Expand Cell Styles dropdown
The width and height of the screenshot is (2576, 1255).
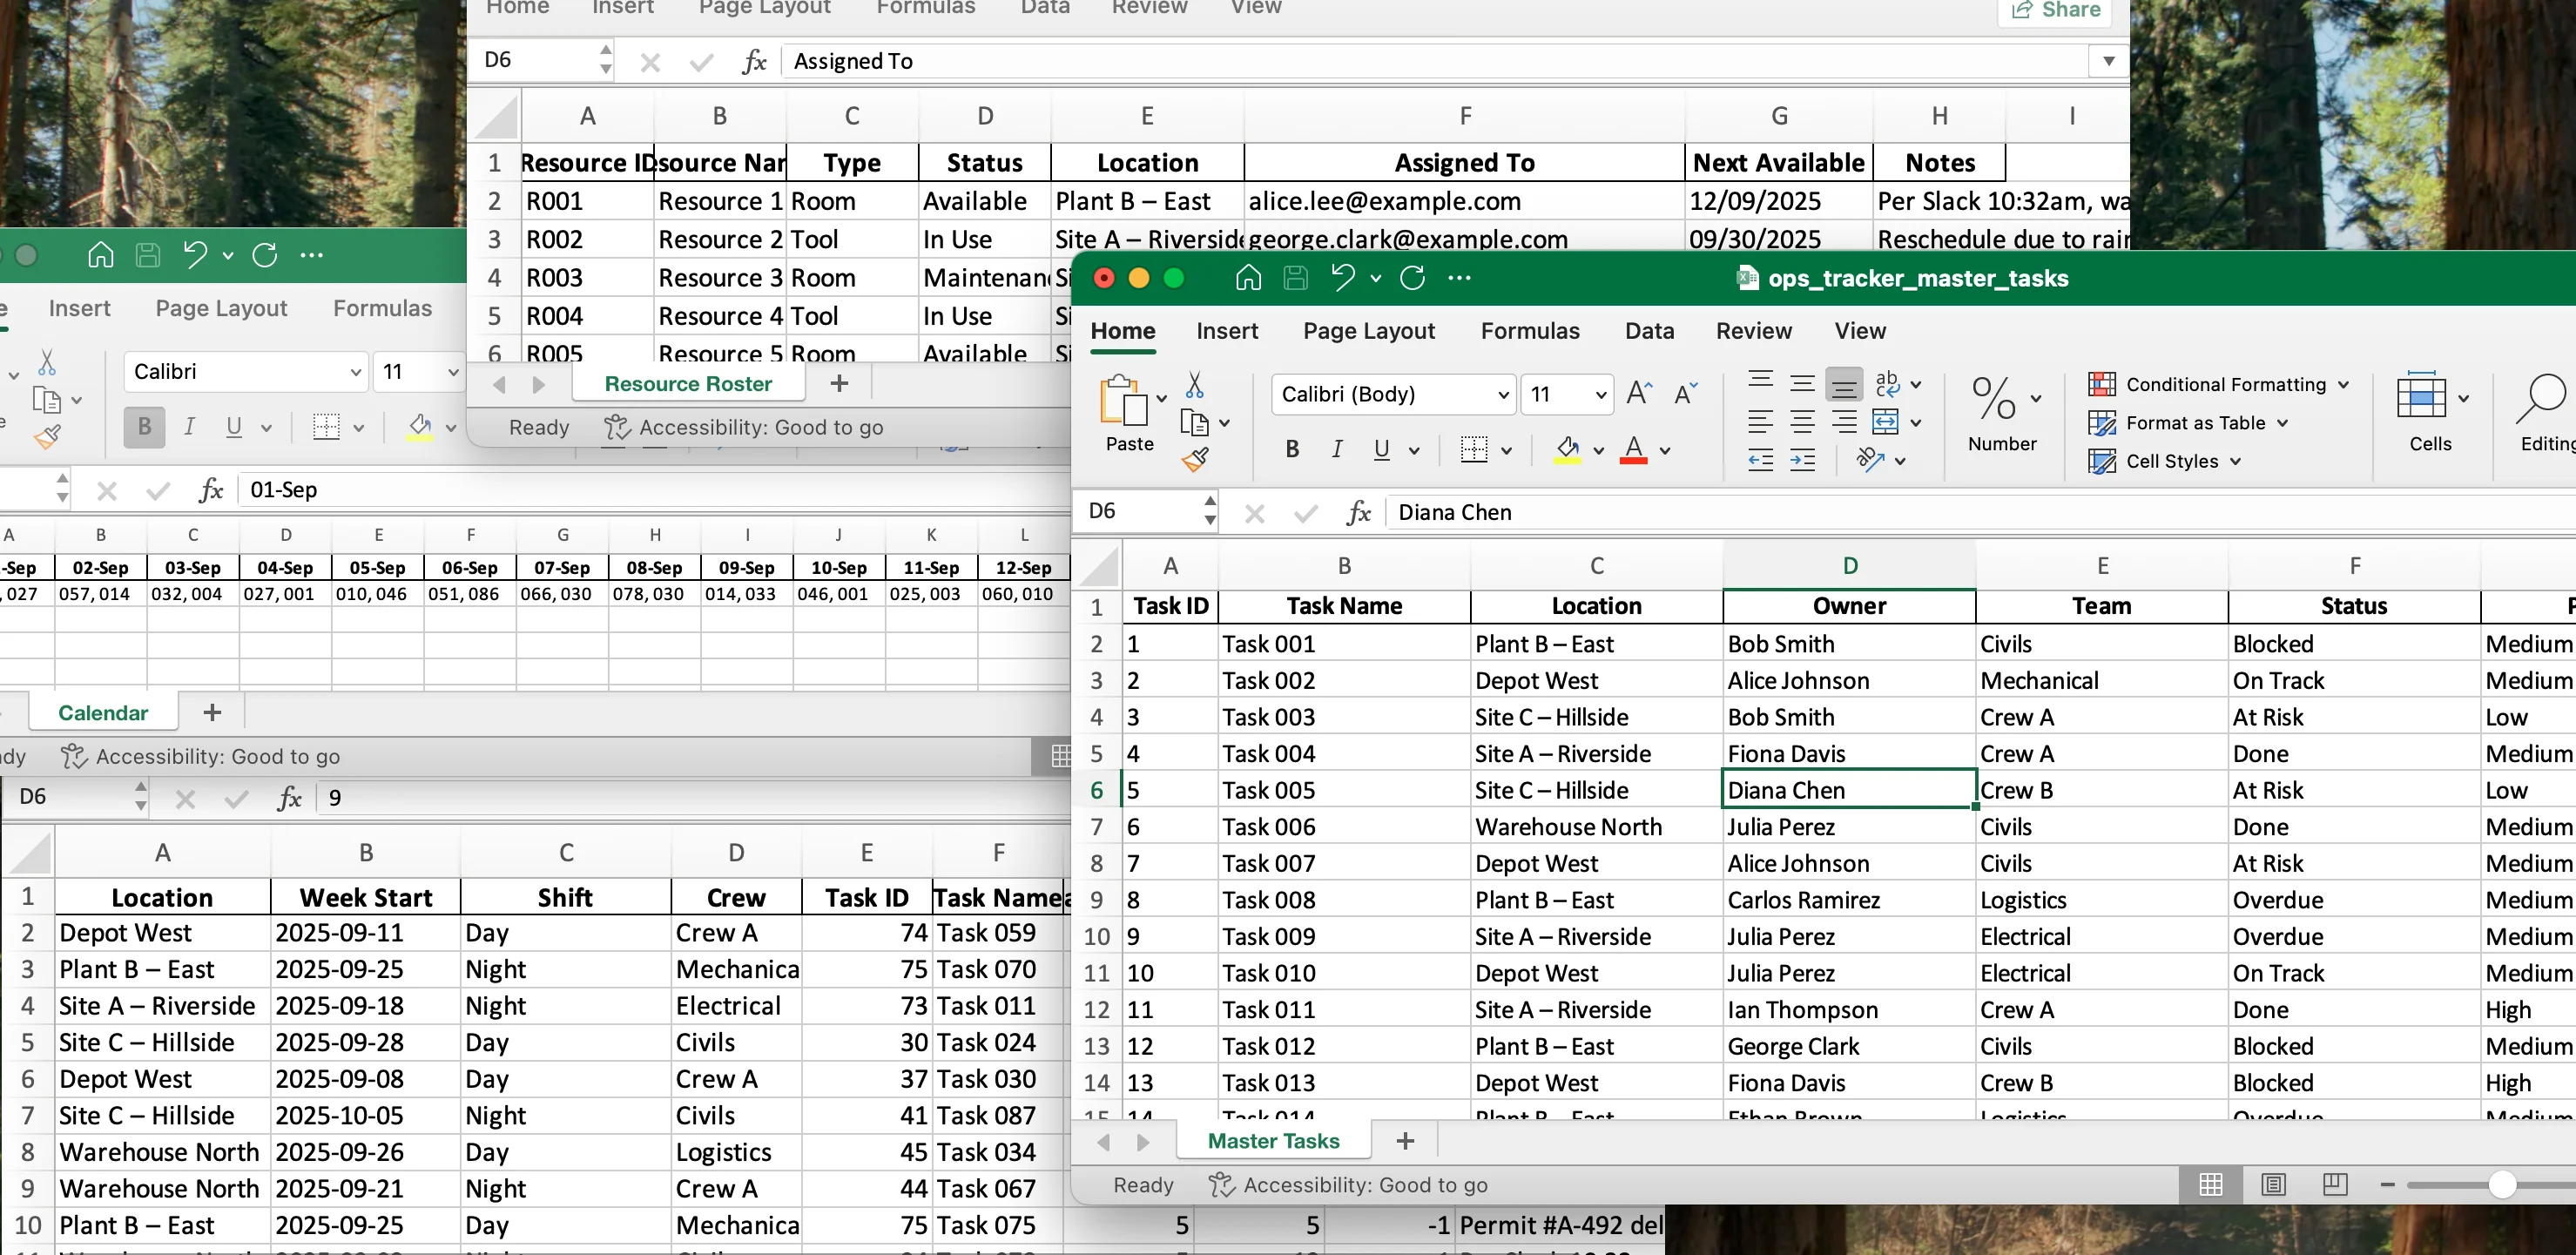point(2236,461)
